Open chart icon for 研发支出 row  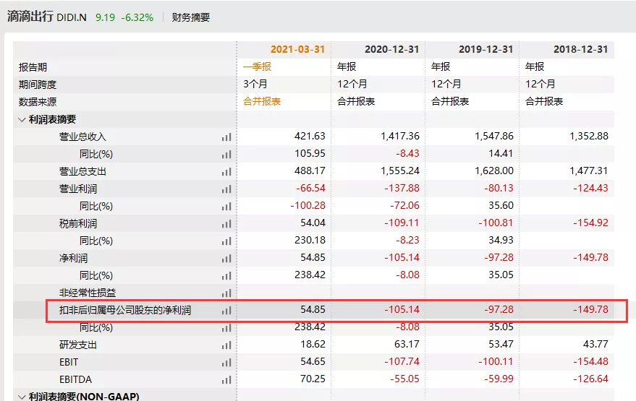pos(226,345)
